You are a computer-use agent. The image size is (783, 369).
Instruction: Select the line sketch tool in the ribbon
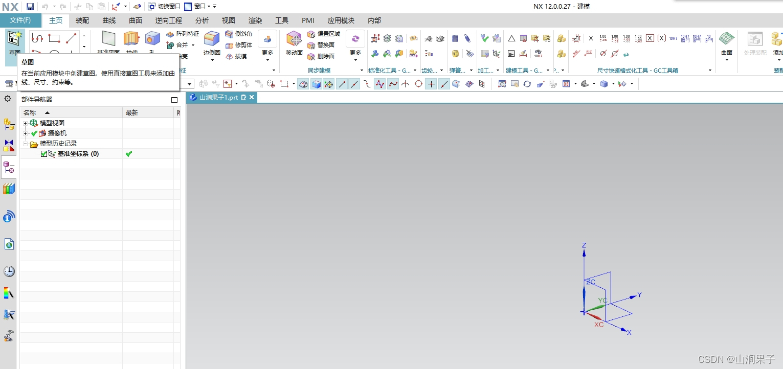pyautogui.click(x=71, y=38)
